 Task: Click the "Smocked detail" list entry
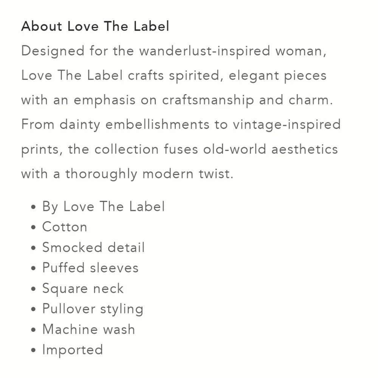[x=93, y=248]
